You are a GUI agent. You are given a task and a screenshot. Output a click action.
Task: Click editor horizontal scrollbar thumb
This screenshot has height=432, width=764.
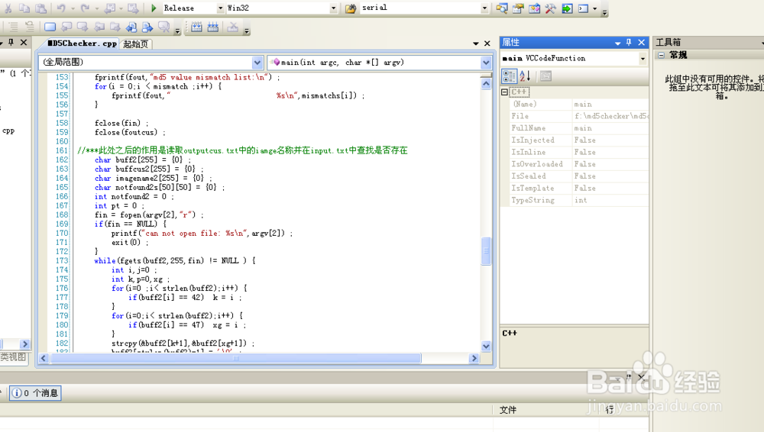click(236, 359)
